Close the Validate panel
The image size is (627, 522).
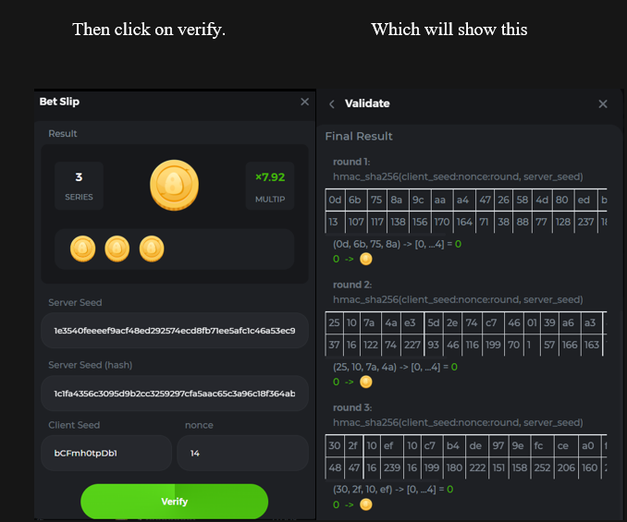pos(603,104)
